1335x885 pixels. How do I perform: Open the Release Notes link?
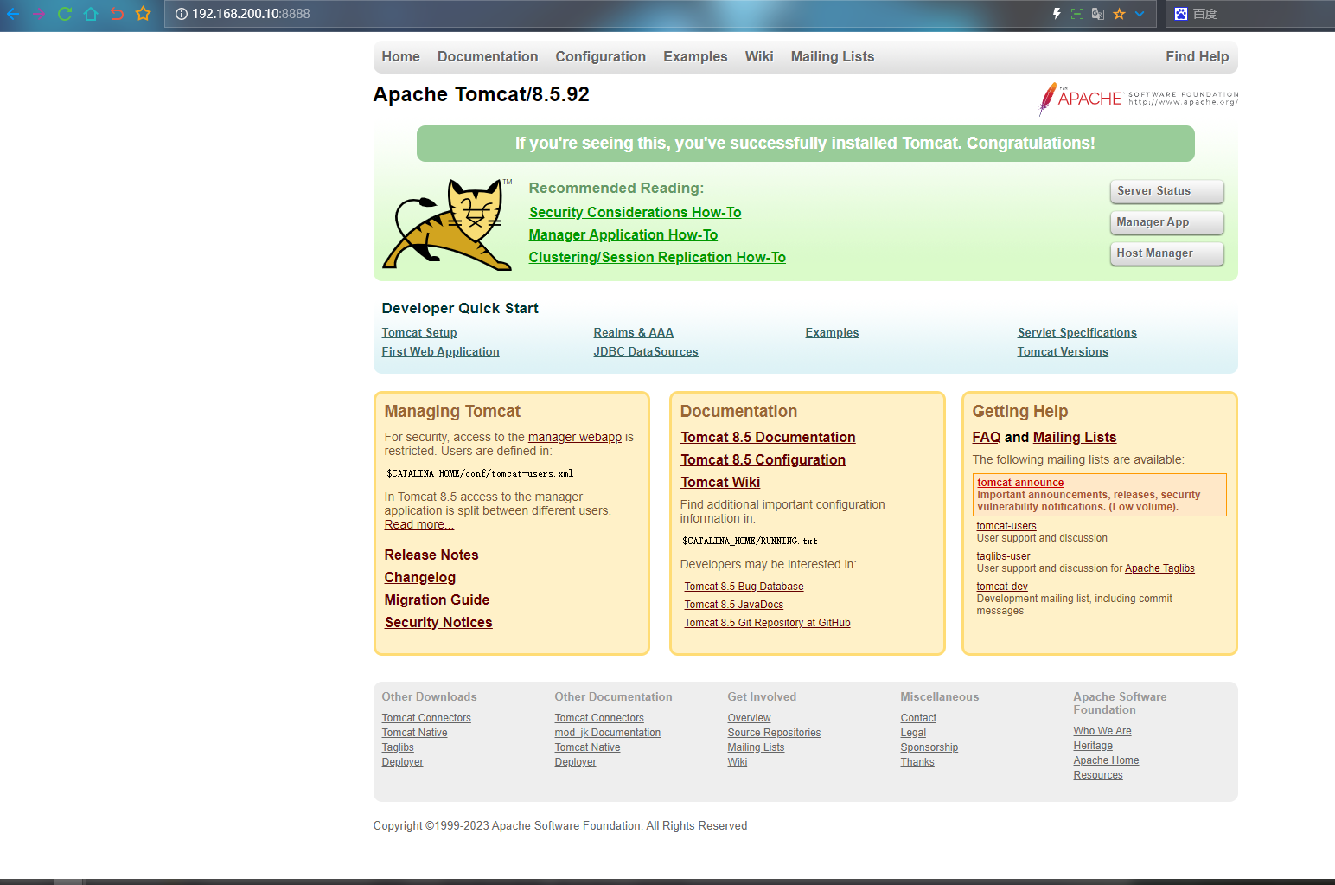click(x=431, y=555)
